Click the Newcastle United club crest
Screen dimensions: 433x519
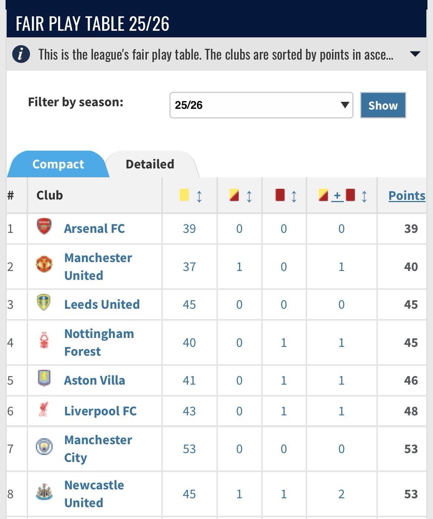[44, 492]
